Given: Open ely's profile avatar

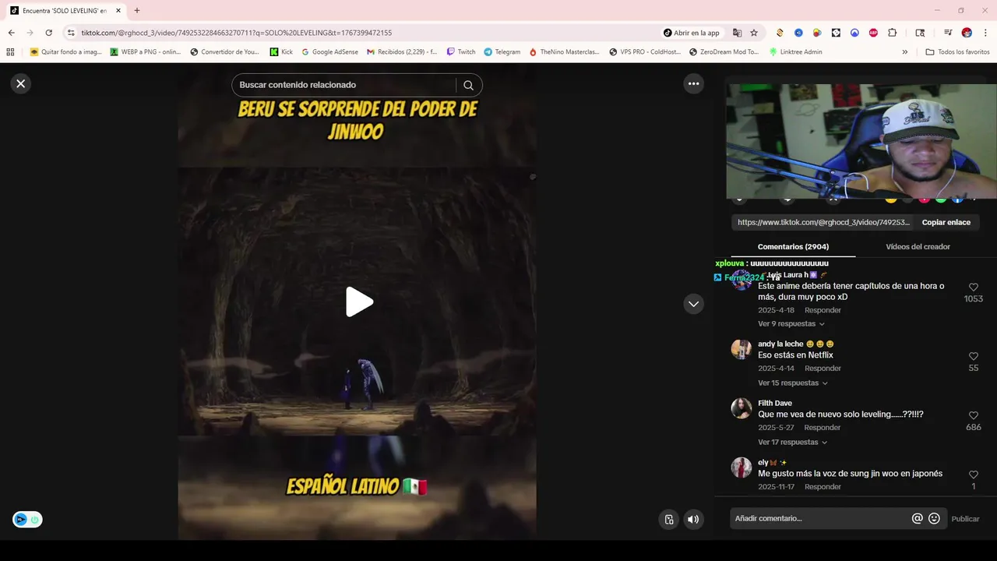Looking at the screenshot, I should tap(741, 467).
